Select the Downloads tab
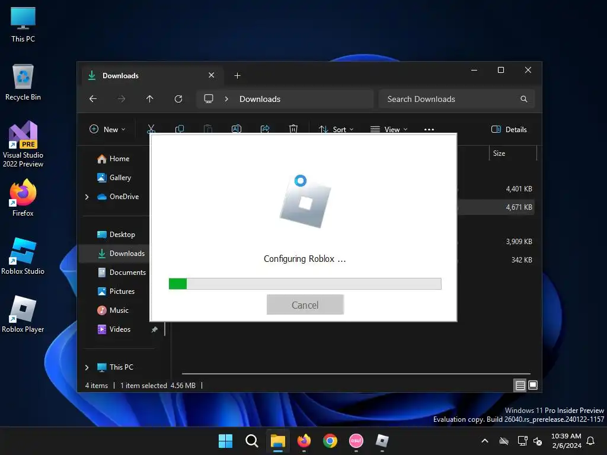This screenshot has width=607, height=455. 152,75
